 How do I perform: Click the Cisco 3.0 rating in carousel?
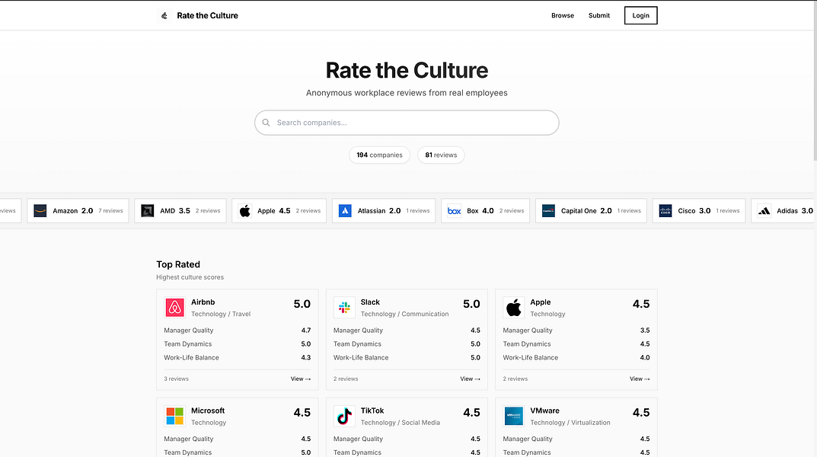pyautogui.click(x=704, y=210)
